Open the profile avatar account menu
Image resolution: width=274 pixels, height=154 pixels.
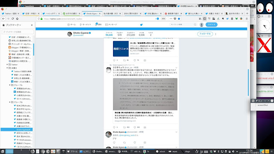click(202, 25)
